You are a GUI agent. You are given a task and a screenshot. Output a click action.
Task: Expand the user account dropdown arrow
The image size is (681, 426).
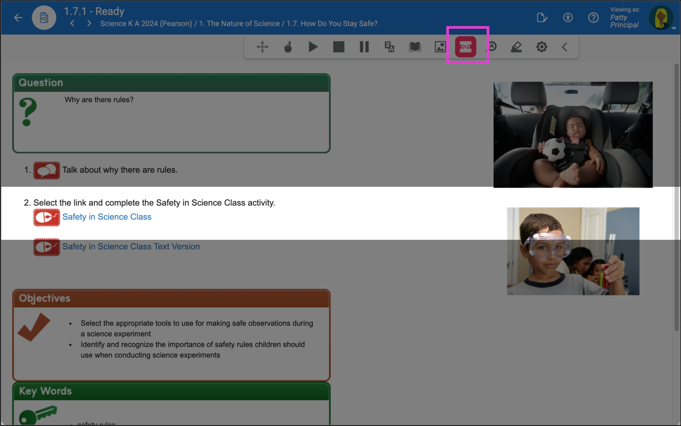coord(674,28)
